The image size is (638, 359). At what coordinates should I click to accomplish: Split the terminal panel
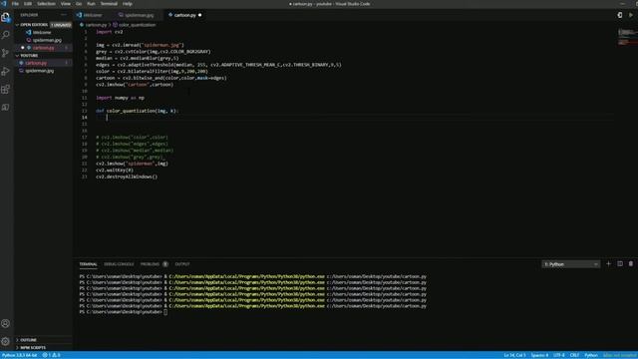tap(620, 264)
